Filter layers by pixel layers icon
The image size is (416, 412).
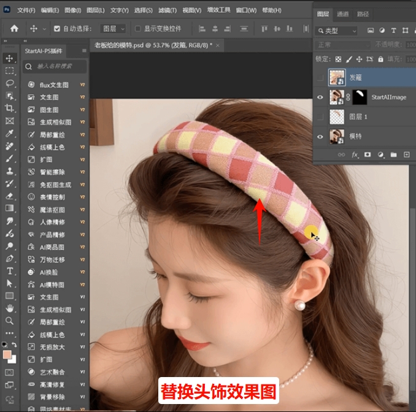point(371,31)
